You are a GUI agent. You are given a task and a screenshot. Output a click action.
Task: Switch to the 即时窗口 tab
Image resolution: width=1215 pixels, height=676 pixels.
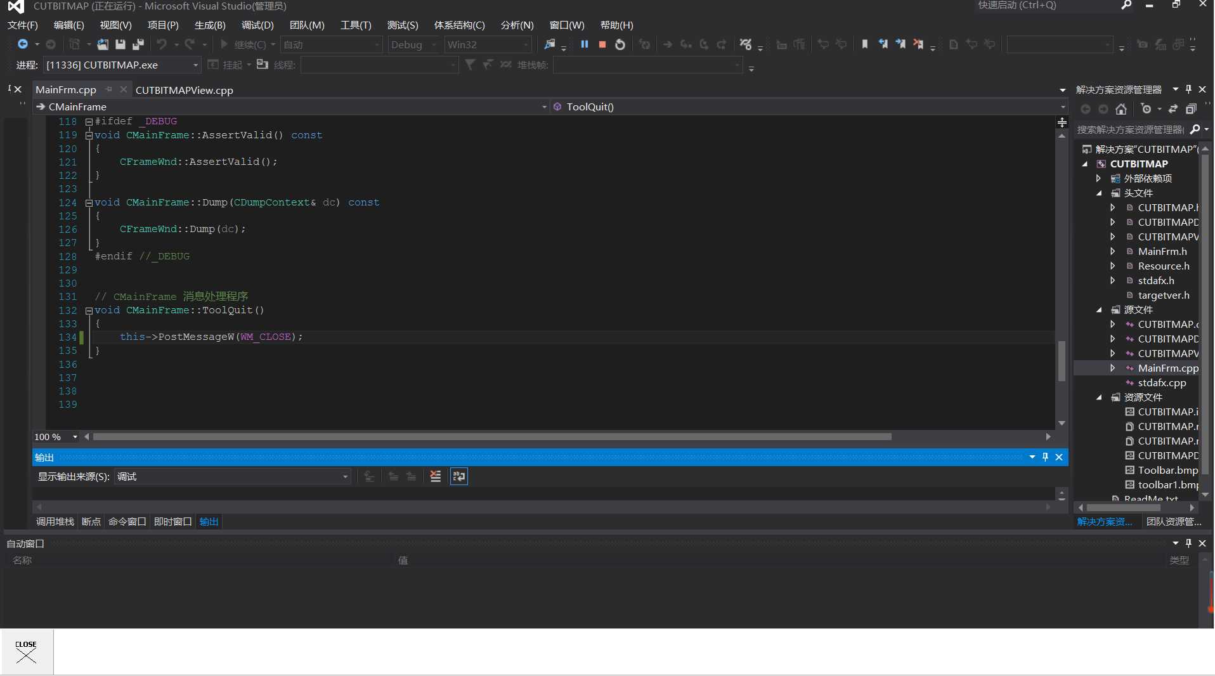point(172,521)
